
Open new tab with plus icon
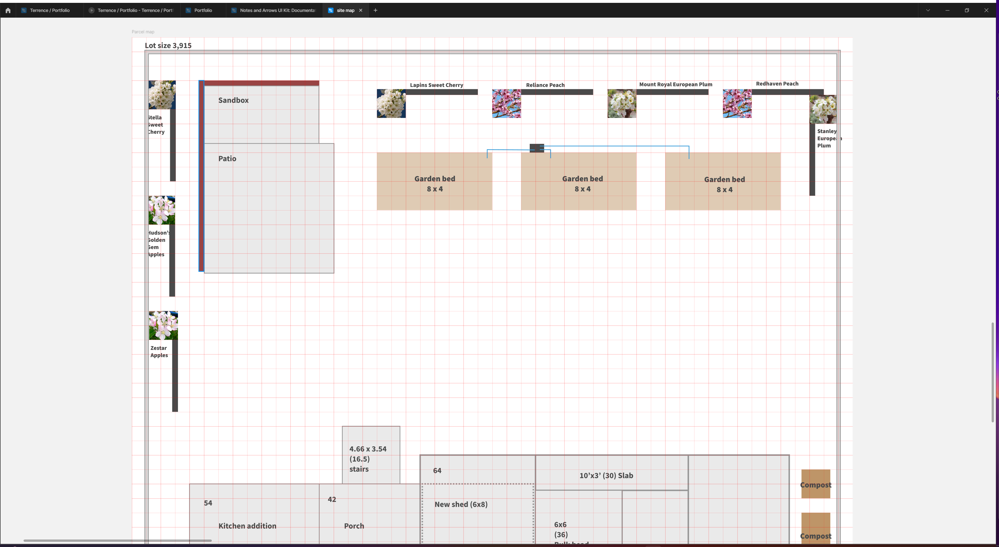(x=375, y=10)
